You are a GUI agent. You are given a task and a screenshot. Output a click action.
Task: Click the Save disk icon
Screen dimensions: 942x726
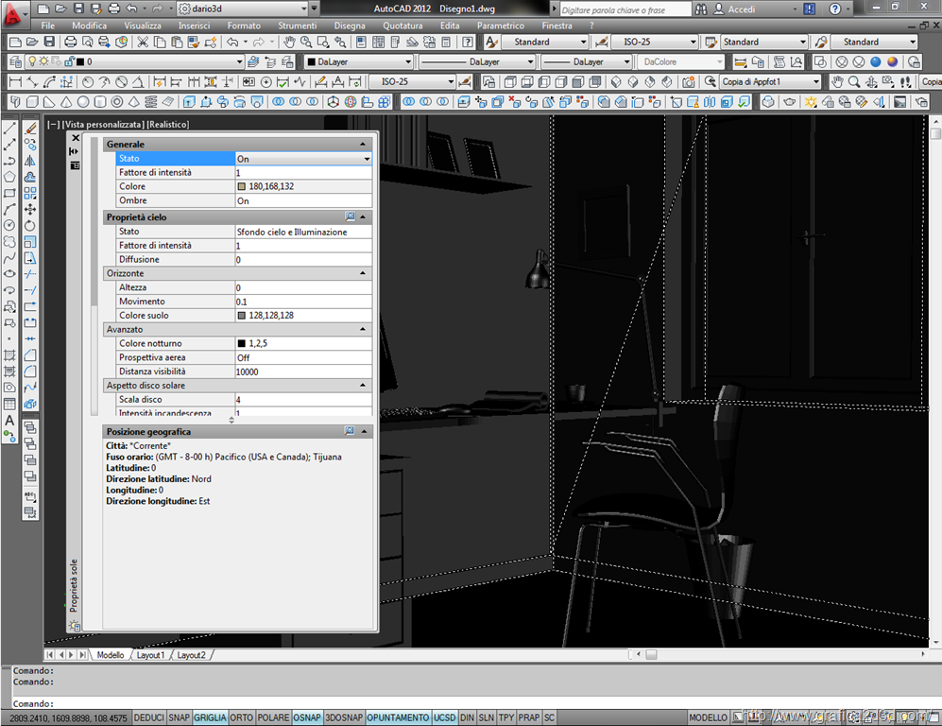(49, 43)
